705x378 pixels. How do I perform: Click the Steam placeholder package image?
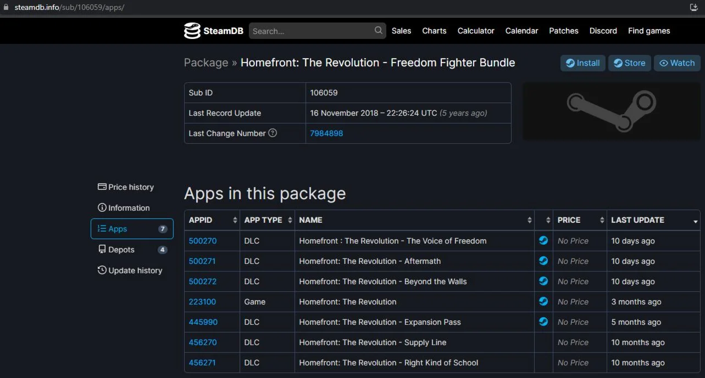[x=611, y=111]
